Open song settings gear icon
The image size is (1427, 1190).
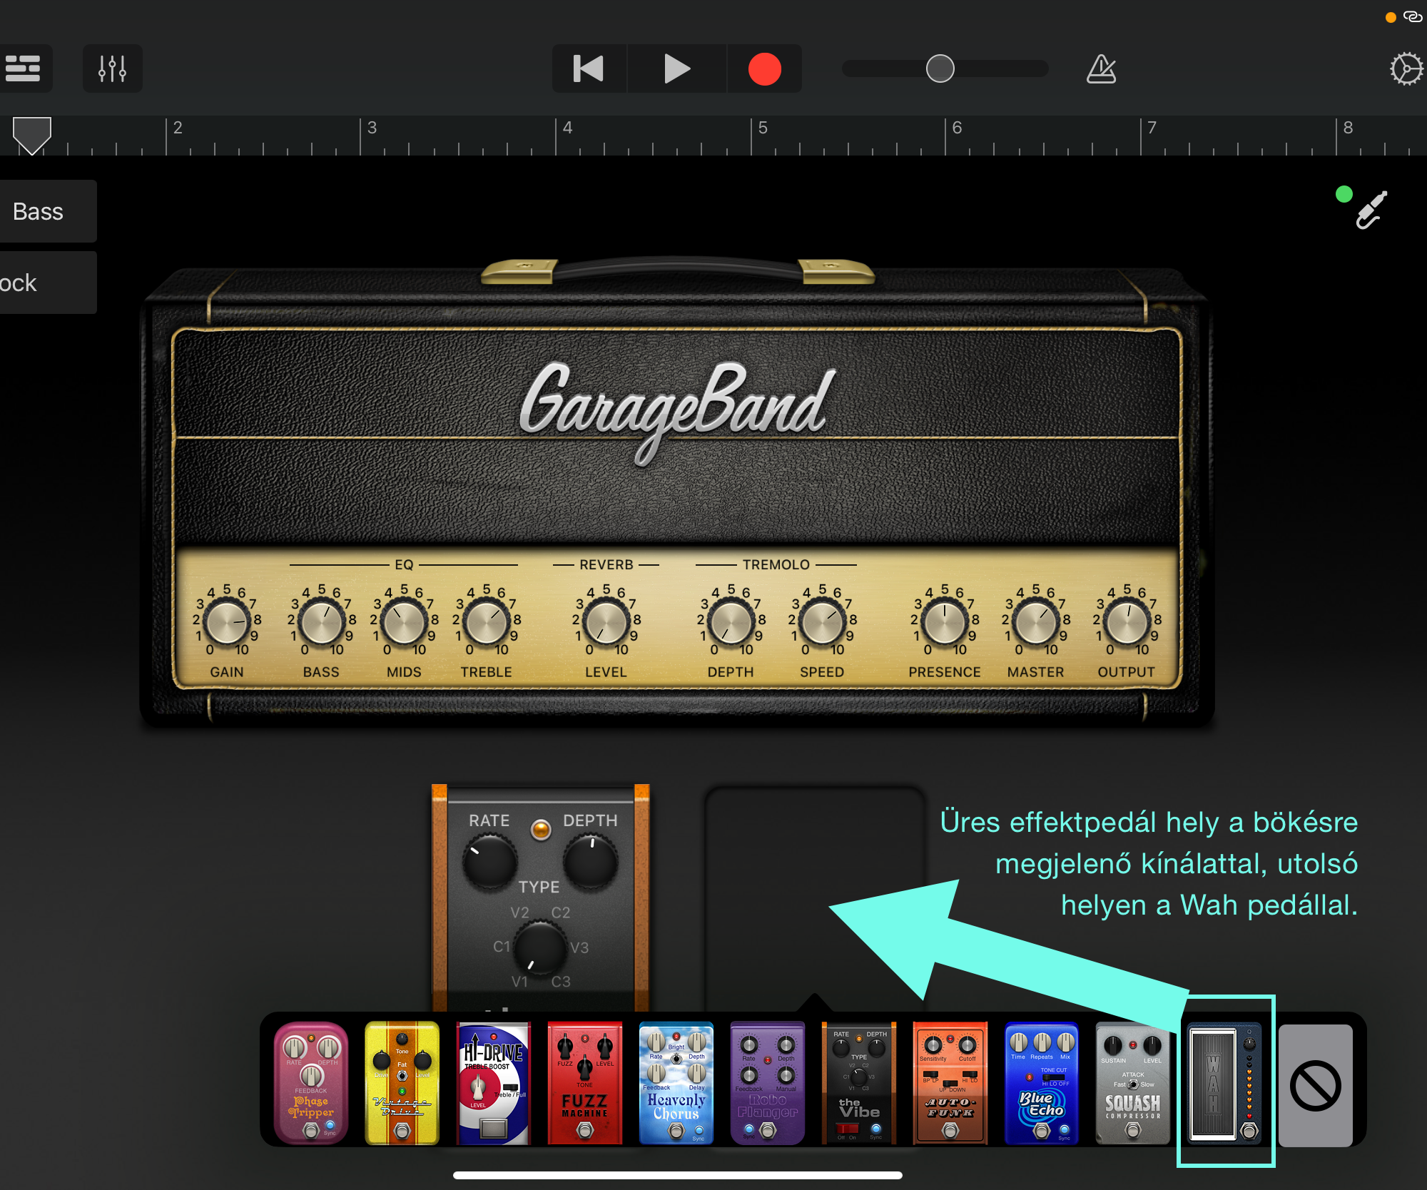[x=1406, y=69]
